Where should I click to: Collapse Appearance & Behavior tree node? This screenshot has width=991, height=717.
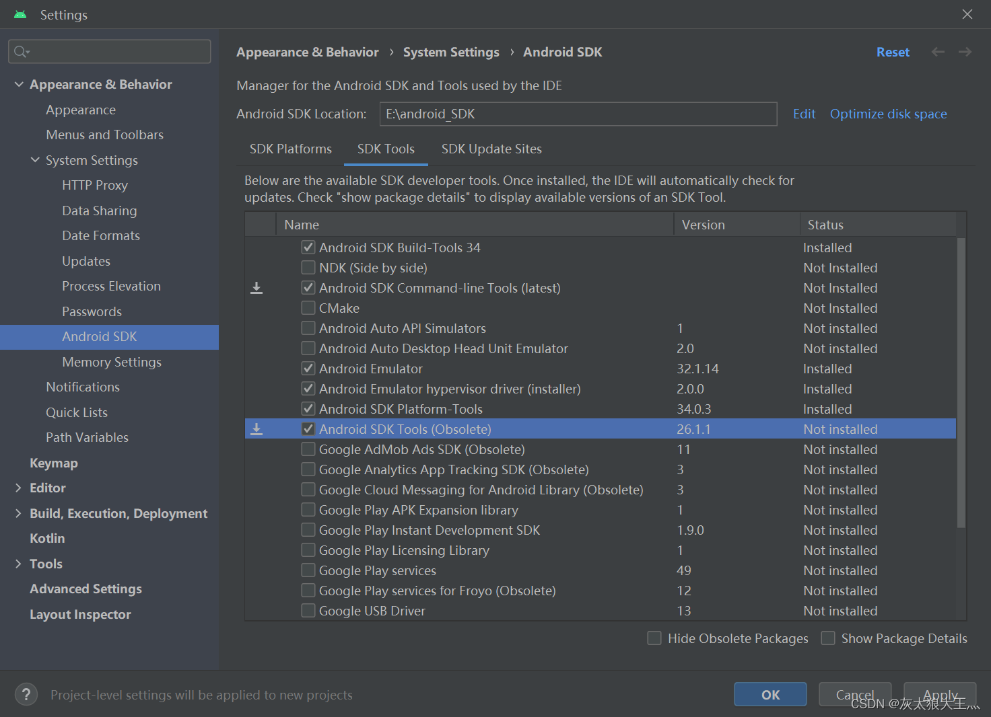(19, 84)
